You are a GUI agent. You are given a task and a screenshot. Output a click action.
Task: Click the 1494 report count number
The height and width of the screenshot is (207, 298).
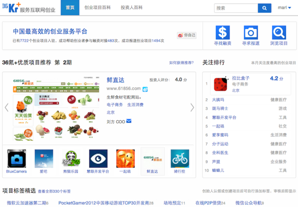tap(156, 41)
